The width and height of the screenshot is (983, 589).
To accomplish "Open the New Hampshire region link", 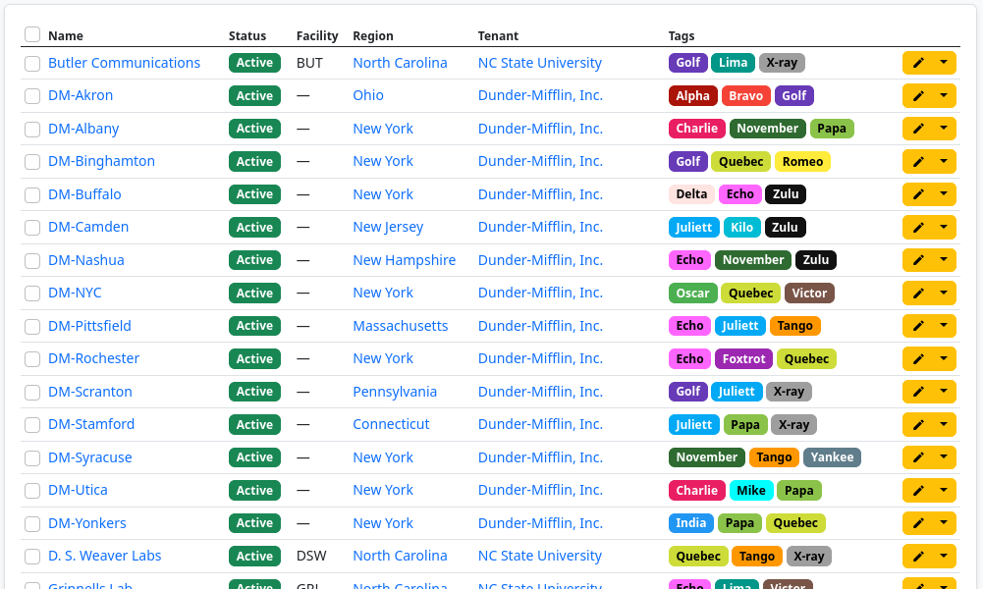I will (405, 260).
